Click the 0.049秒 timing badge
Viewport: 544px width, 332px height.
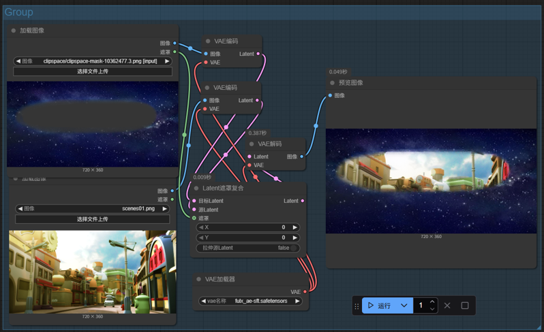pos(338,71)
